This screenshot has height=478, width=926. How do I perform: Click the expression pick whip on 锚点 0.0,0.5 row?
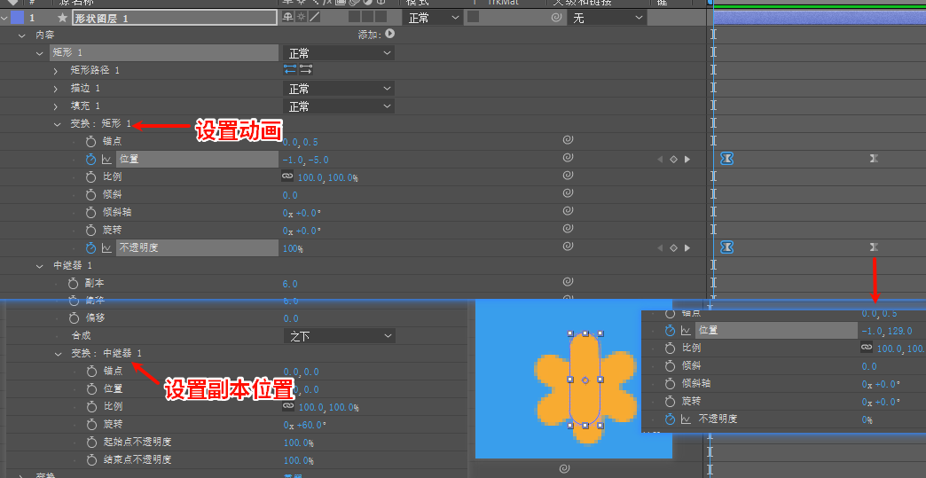point(568,140)
